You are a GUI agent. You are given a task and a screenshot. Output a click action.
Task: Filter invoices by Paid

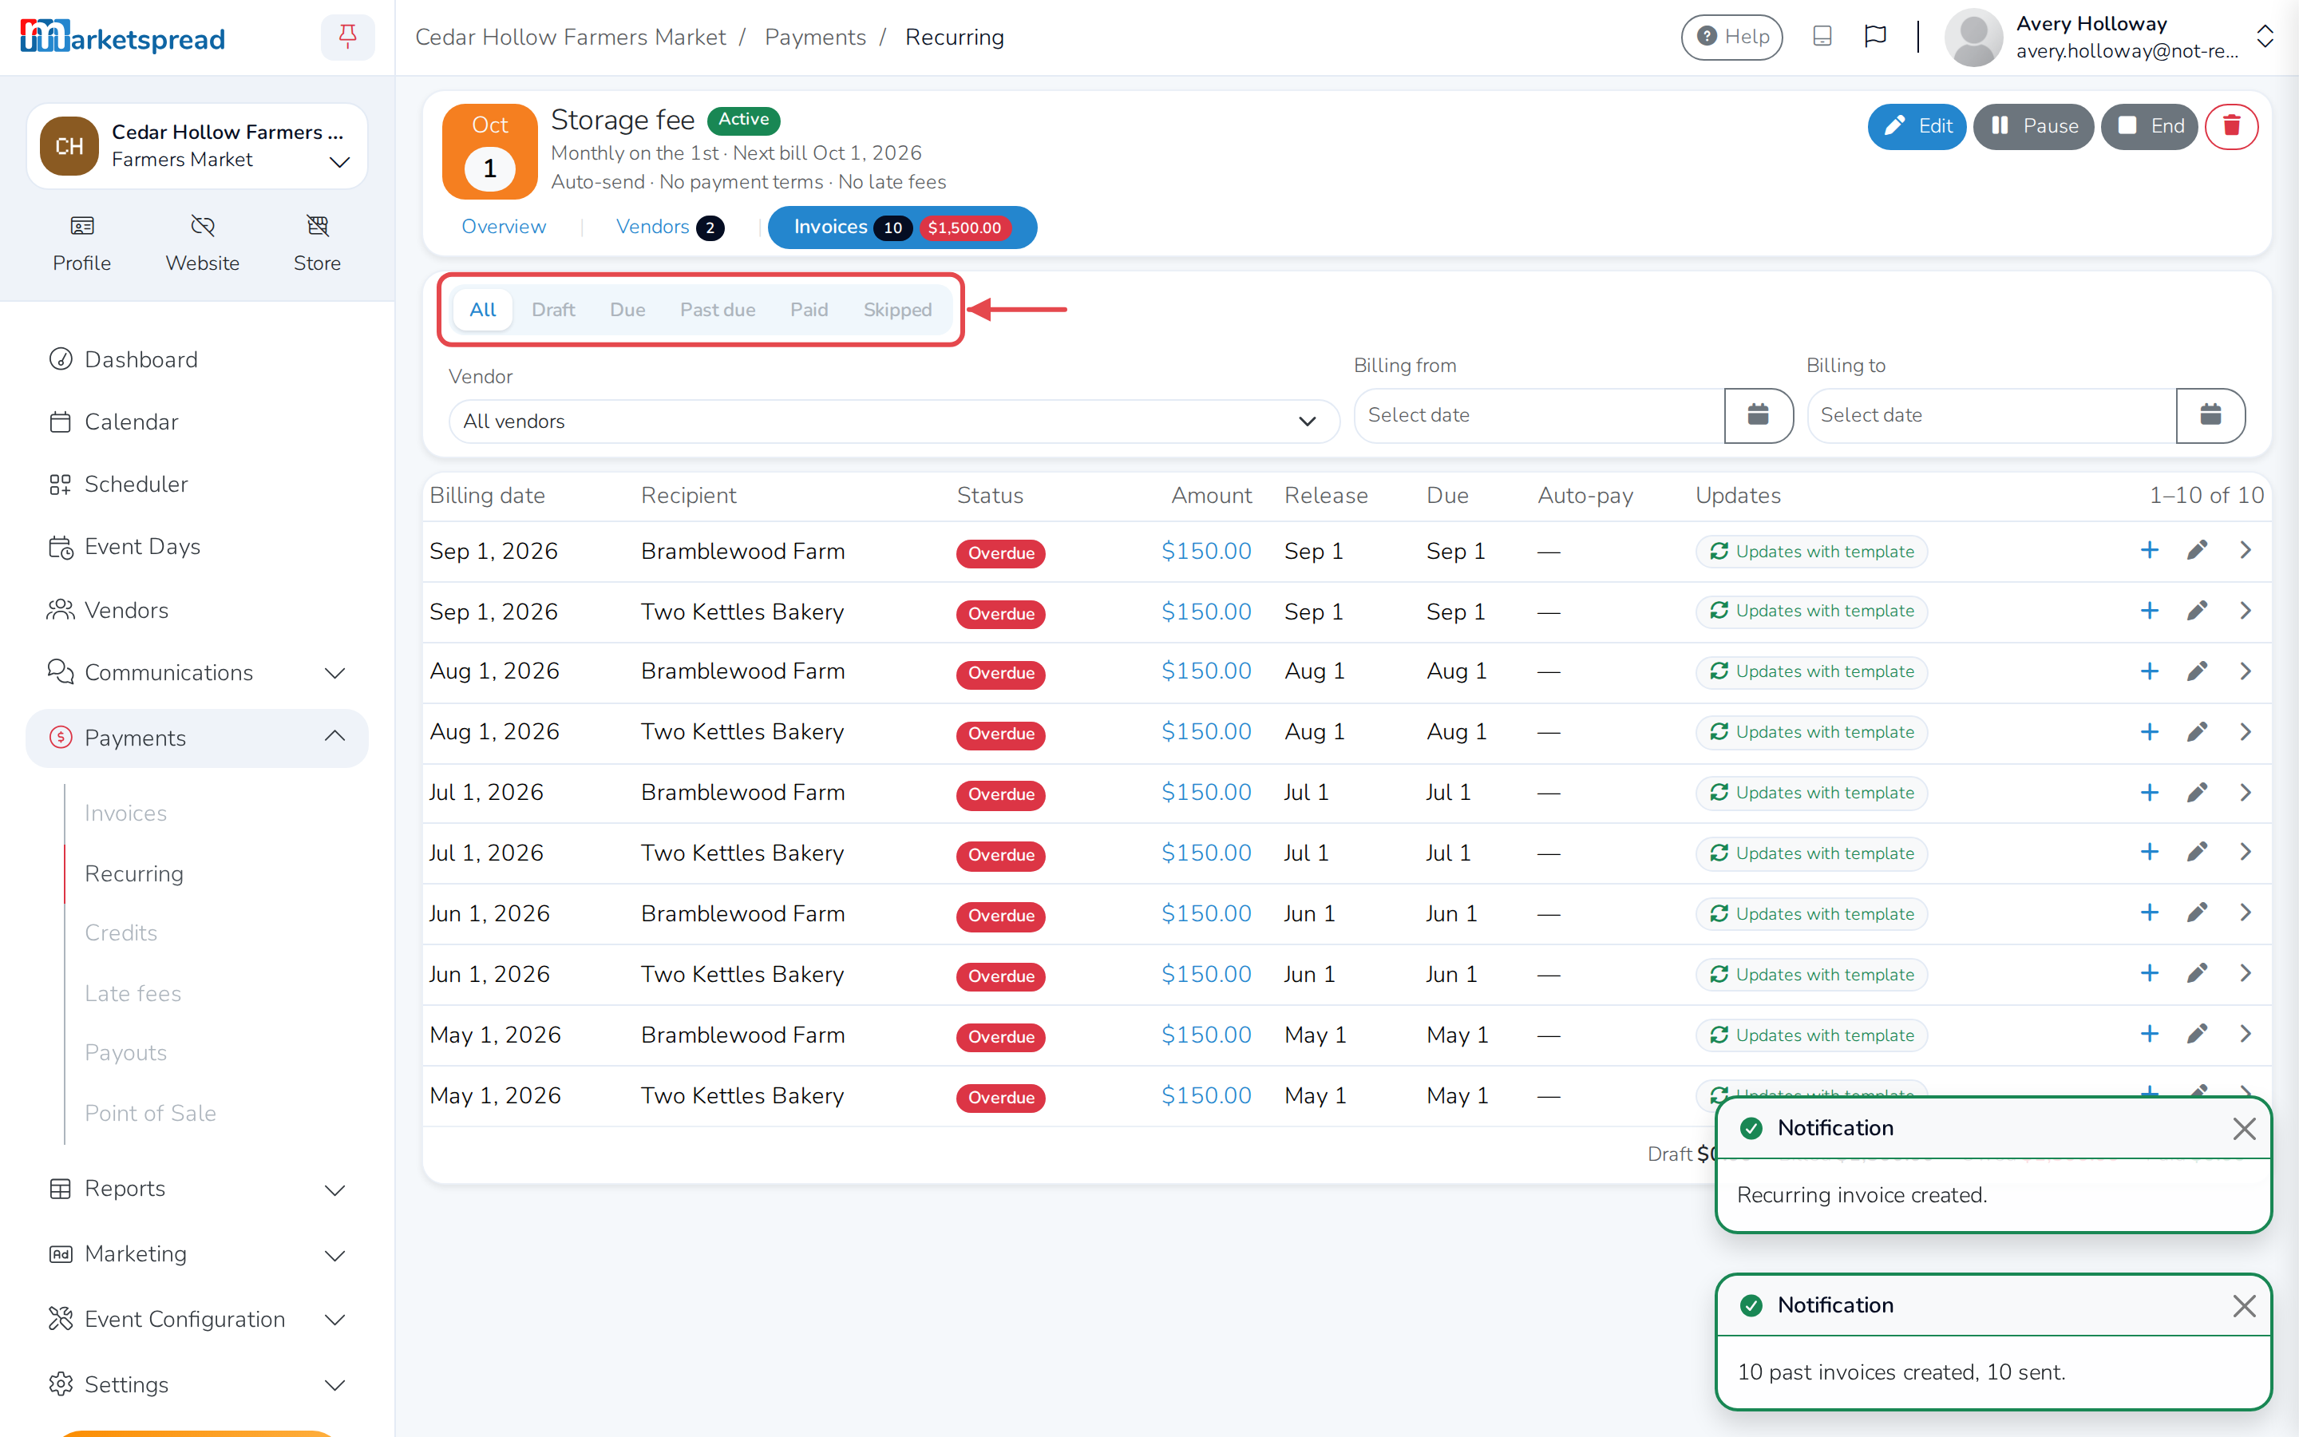pyautogui.click(x=809, y=310)
